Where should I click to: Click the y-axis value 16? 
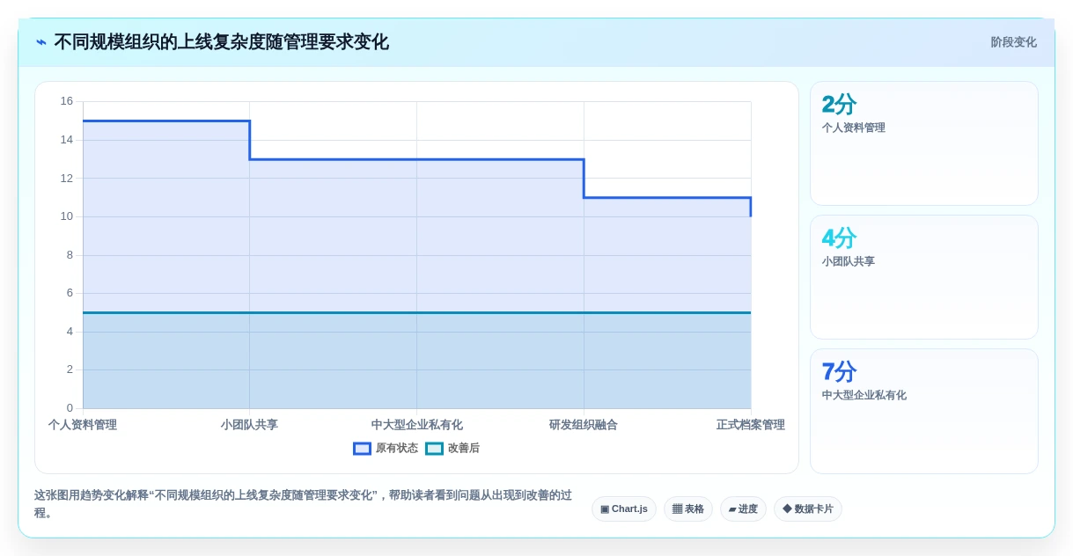click(x=67, y=101)
